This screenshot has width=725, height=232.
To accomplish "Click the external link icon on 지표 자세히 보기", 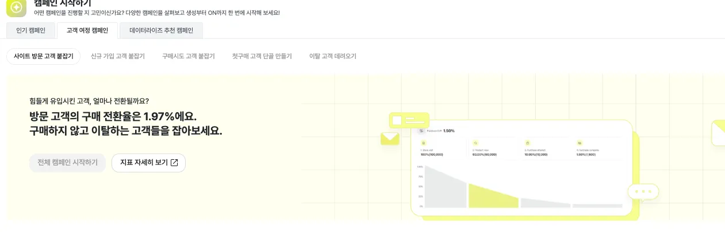I will pos(175,163).
